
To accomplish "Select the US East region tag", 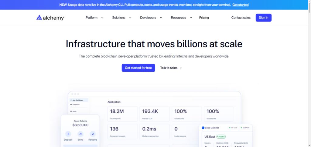I will (x=233, y=128).
